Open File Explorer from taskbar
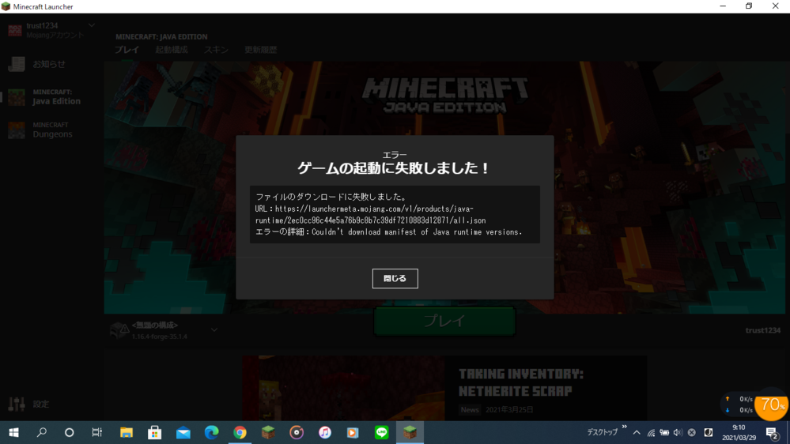The height and width of the screenshot is (444, 790). tap(126, 432)
